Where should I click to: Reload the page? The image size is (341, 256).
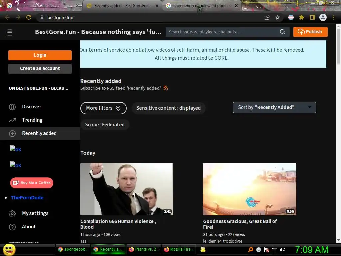coord(29,17)
